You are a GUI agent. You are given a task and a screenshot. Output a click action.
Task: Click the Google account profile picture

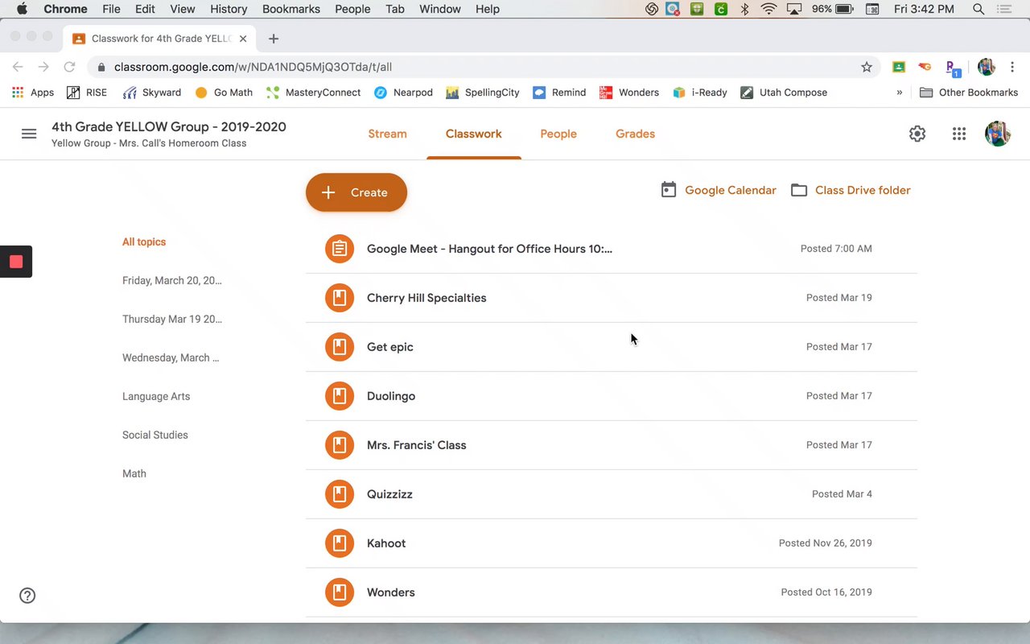coord(998,134)
